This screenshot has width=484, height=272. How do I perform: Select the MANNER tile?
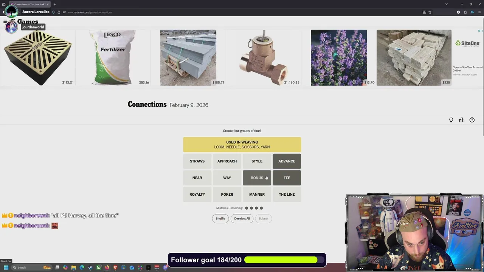[x=257, y=195]
